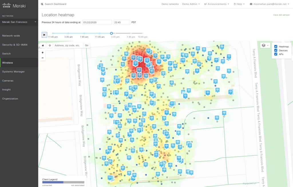Open the Demo Admin dropdown

(191, 4)
